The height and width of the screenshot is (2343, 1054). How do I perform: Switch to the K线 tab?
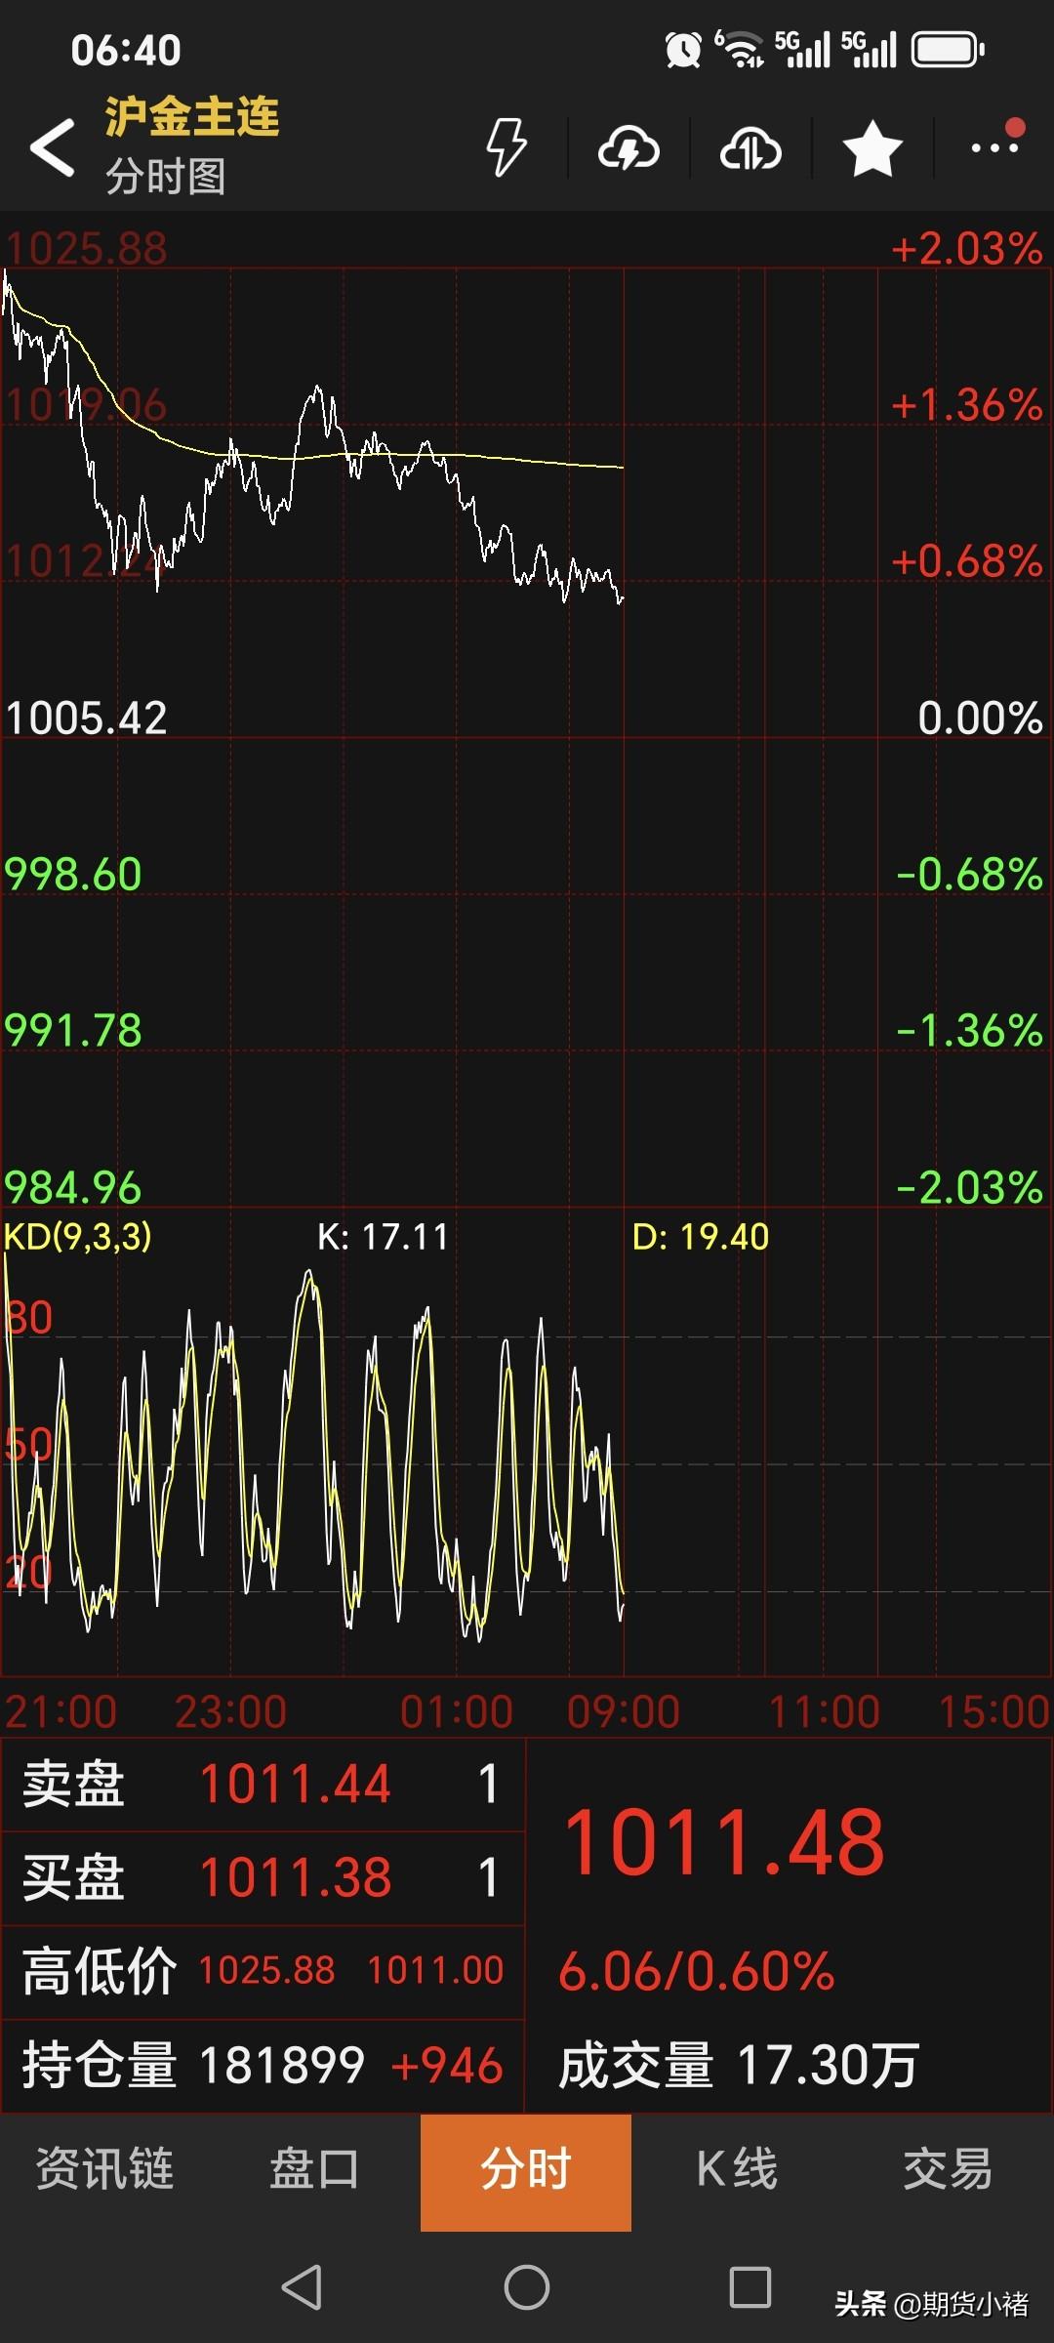(737, 2169)
